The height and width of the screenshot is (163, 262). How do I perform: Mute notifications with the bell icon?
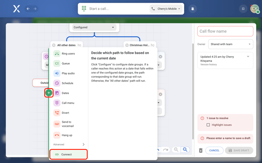[x=193, y=9]
